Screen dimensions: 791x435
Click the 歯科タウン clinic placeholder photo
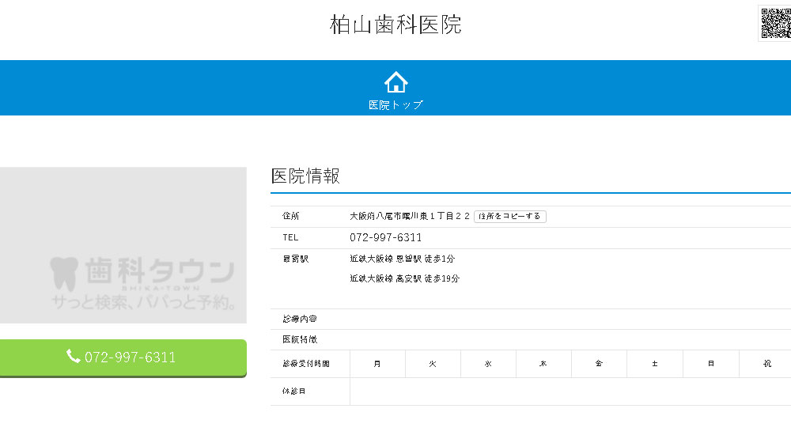pos(123,245)
